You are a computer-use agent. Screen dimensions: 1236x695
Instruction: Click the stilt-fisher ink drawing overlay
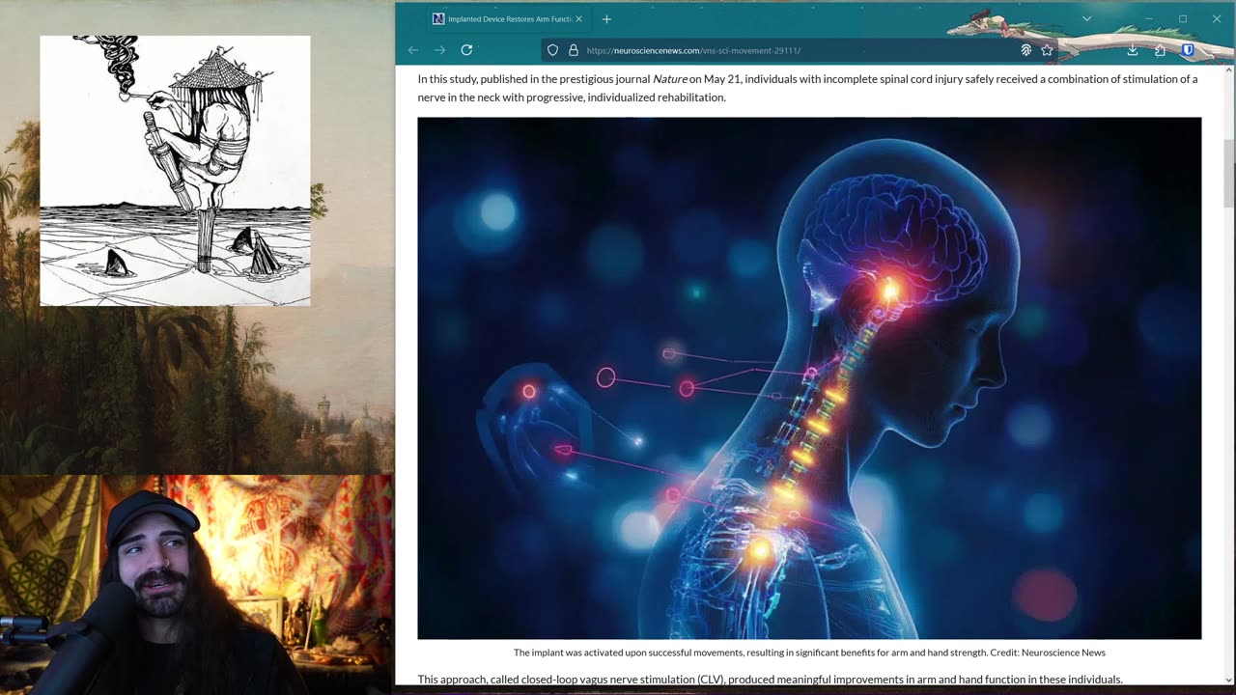tap(175, 171)
